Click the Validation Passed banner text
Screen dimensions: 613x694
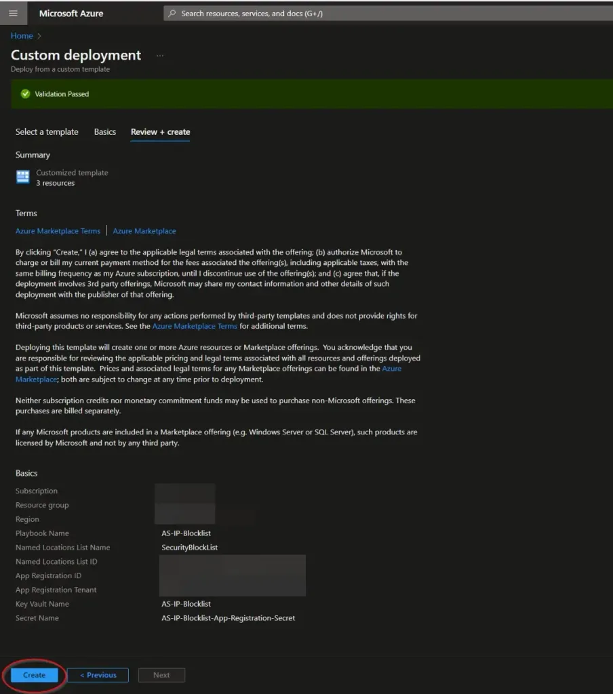point(62,94)
